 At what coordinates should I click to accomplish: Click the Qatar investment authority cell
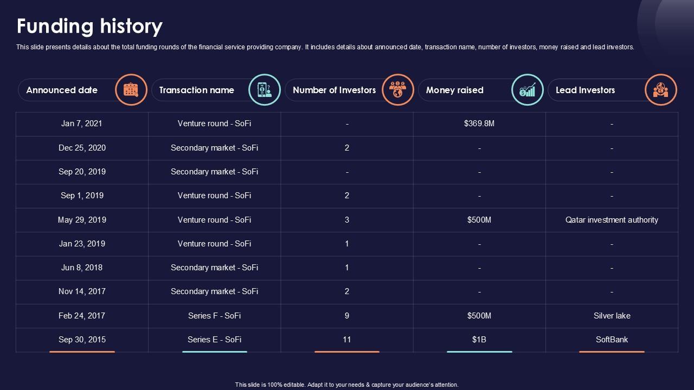612,220
